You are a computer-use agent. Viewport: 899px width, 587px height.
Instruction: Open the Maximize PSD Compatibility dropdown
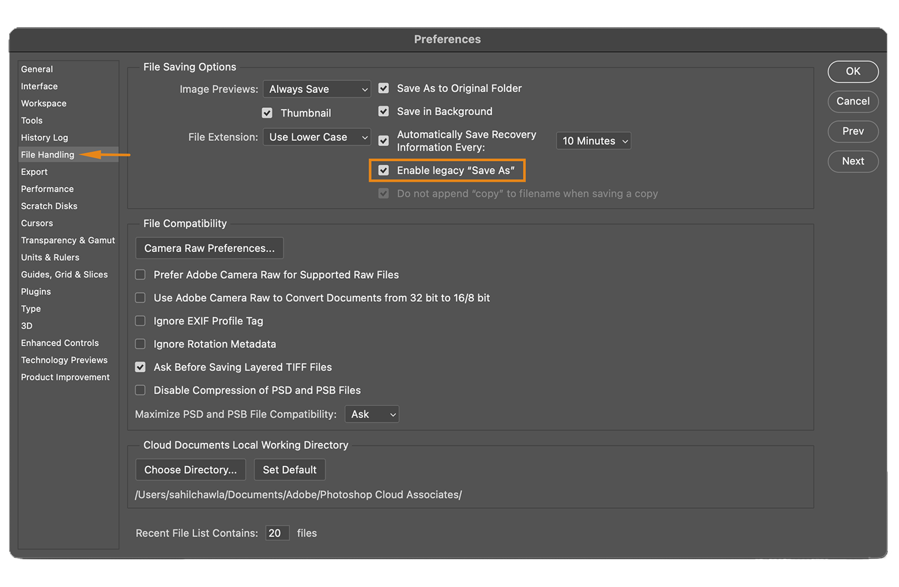tap(371, 414)
